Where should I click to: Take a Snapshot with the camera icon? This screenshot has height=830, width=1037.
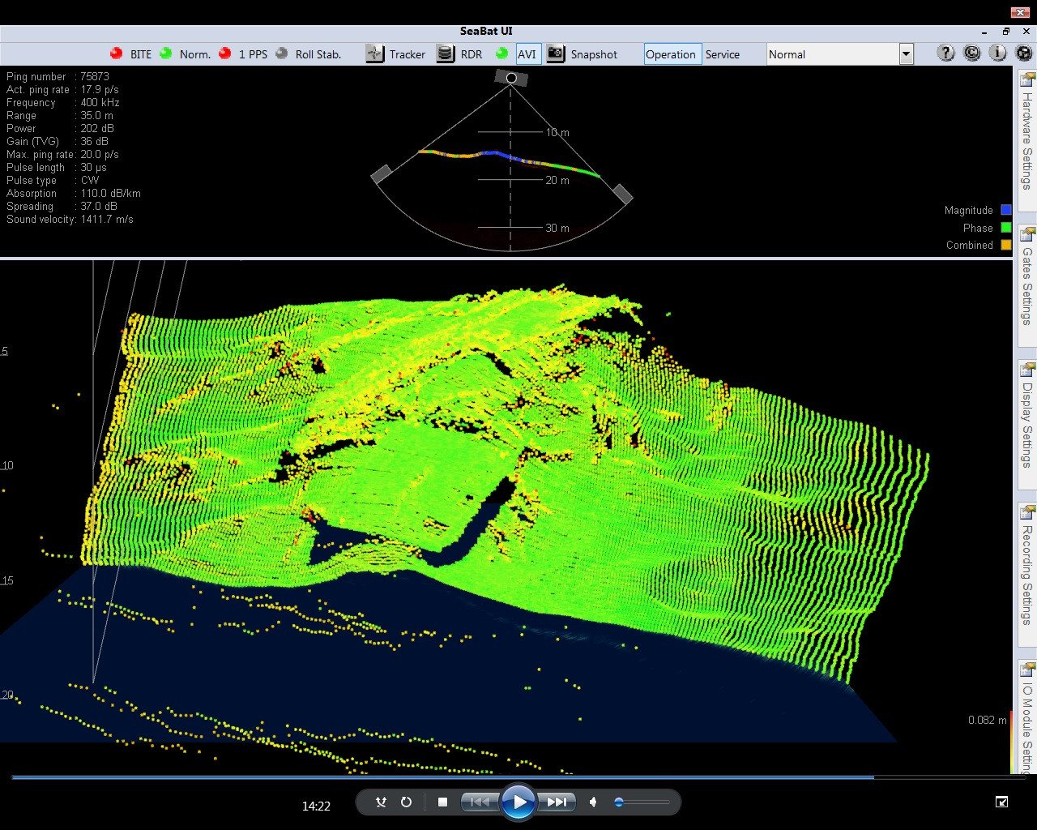click(x=555, y=54)
